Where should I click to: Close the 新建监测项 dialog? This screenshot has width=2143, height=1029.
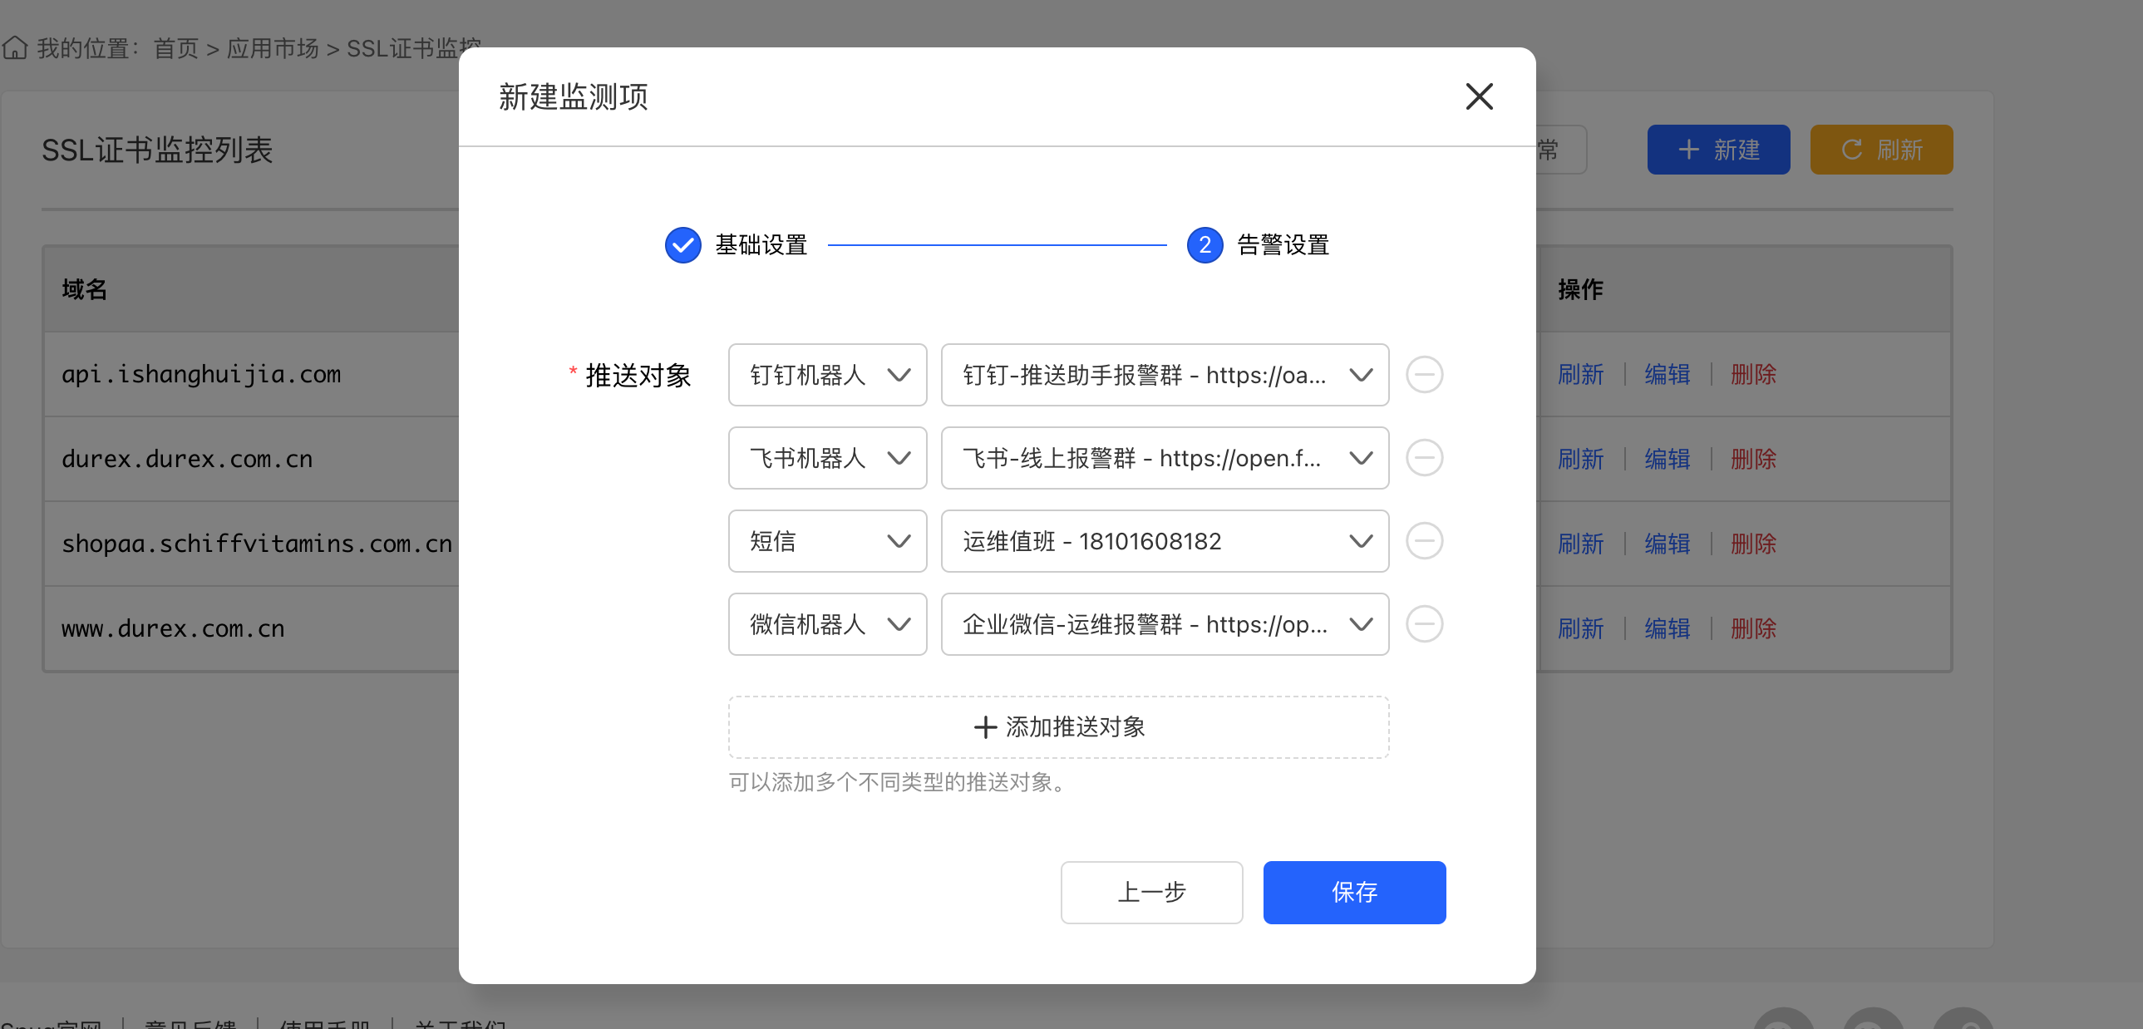pos(1478,96)
